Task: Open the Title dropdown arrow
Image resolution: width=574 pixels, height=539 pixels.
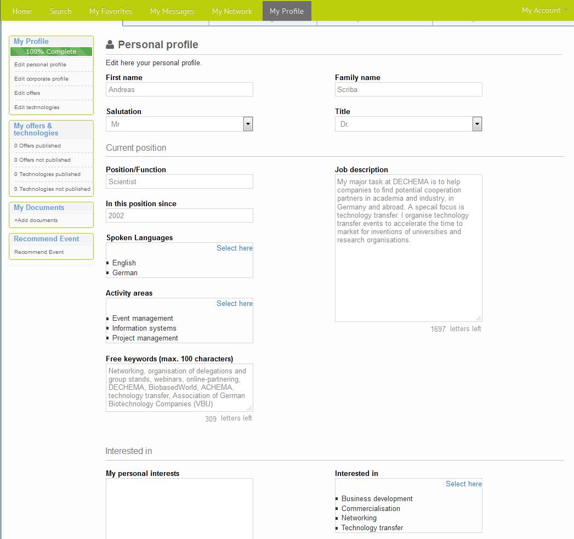Action: pos(477,124)
